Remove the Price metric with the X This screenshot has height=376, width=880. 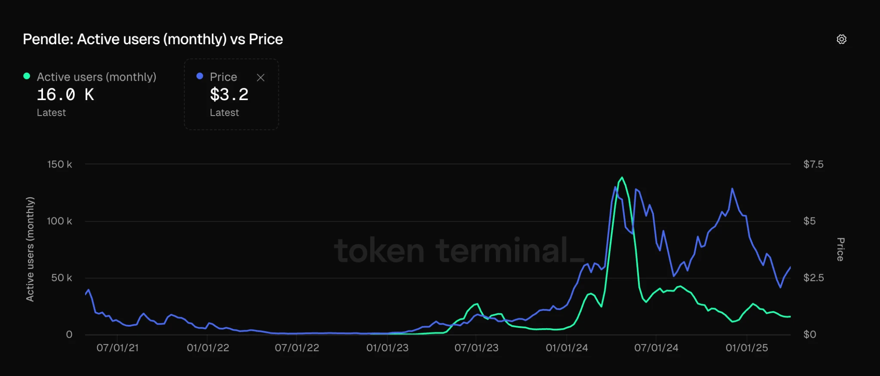[260, 77]
